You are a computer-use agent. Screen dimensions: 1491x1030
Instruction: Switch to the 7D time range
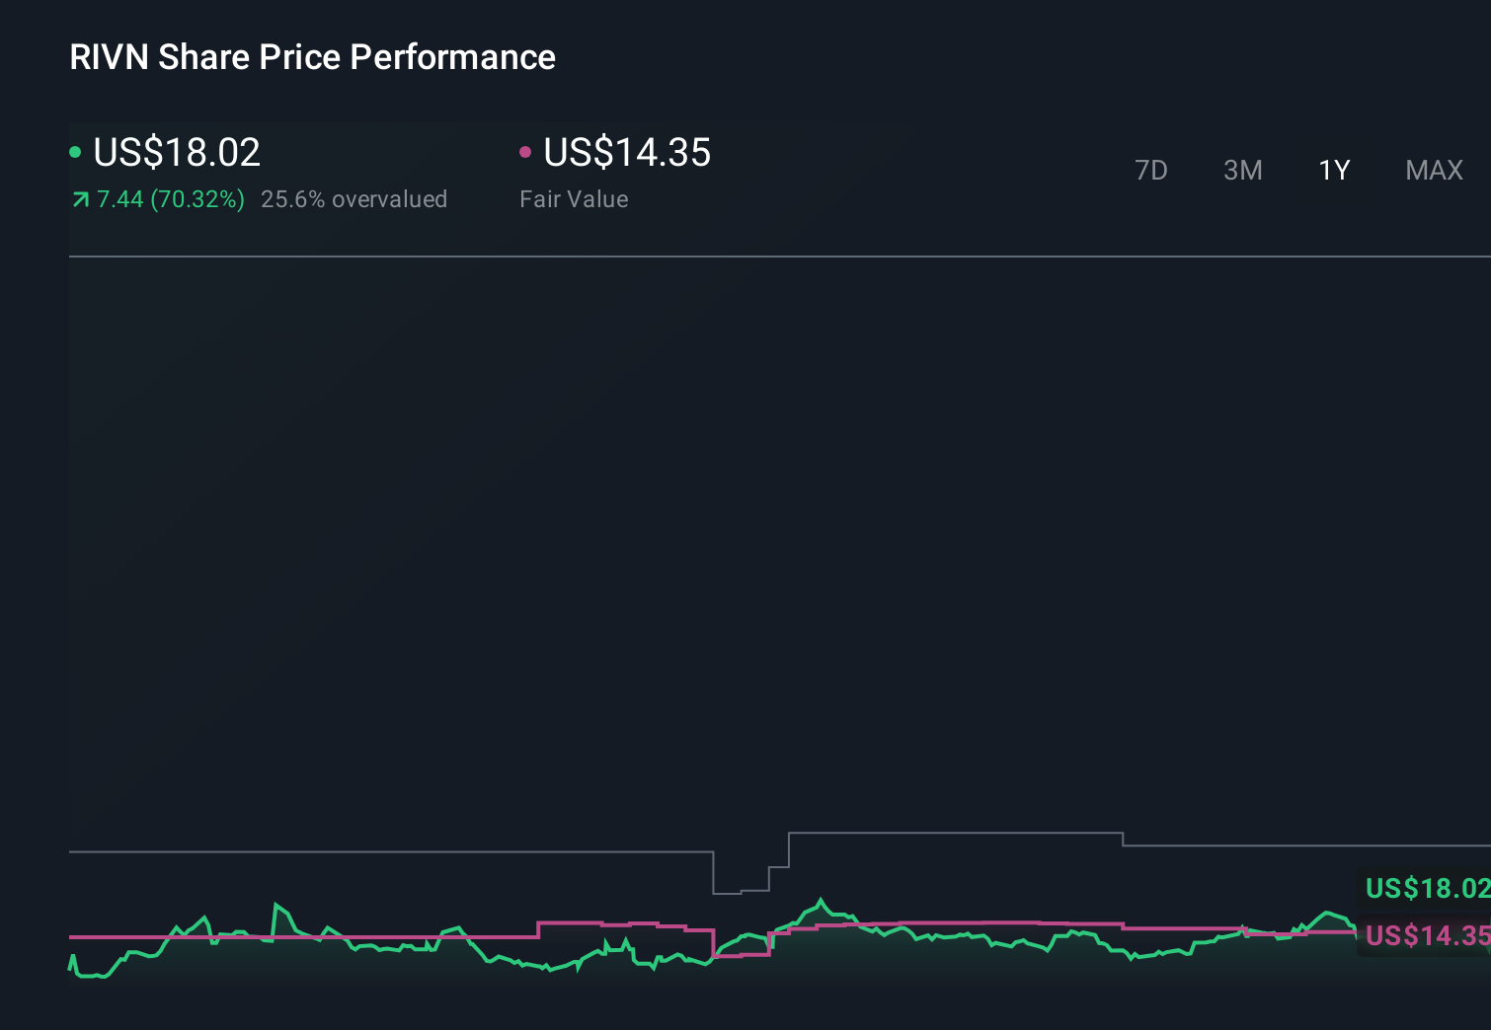pos(1151,170)
